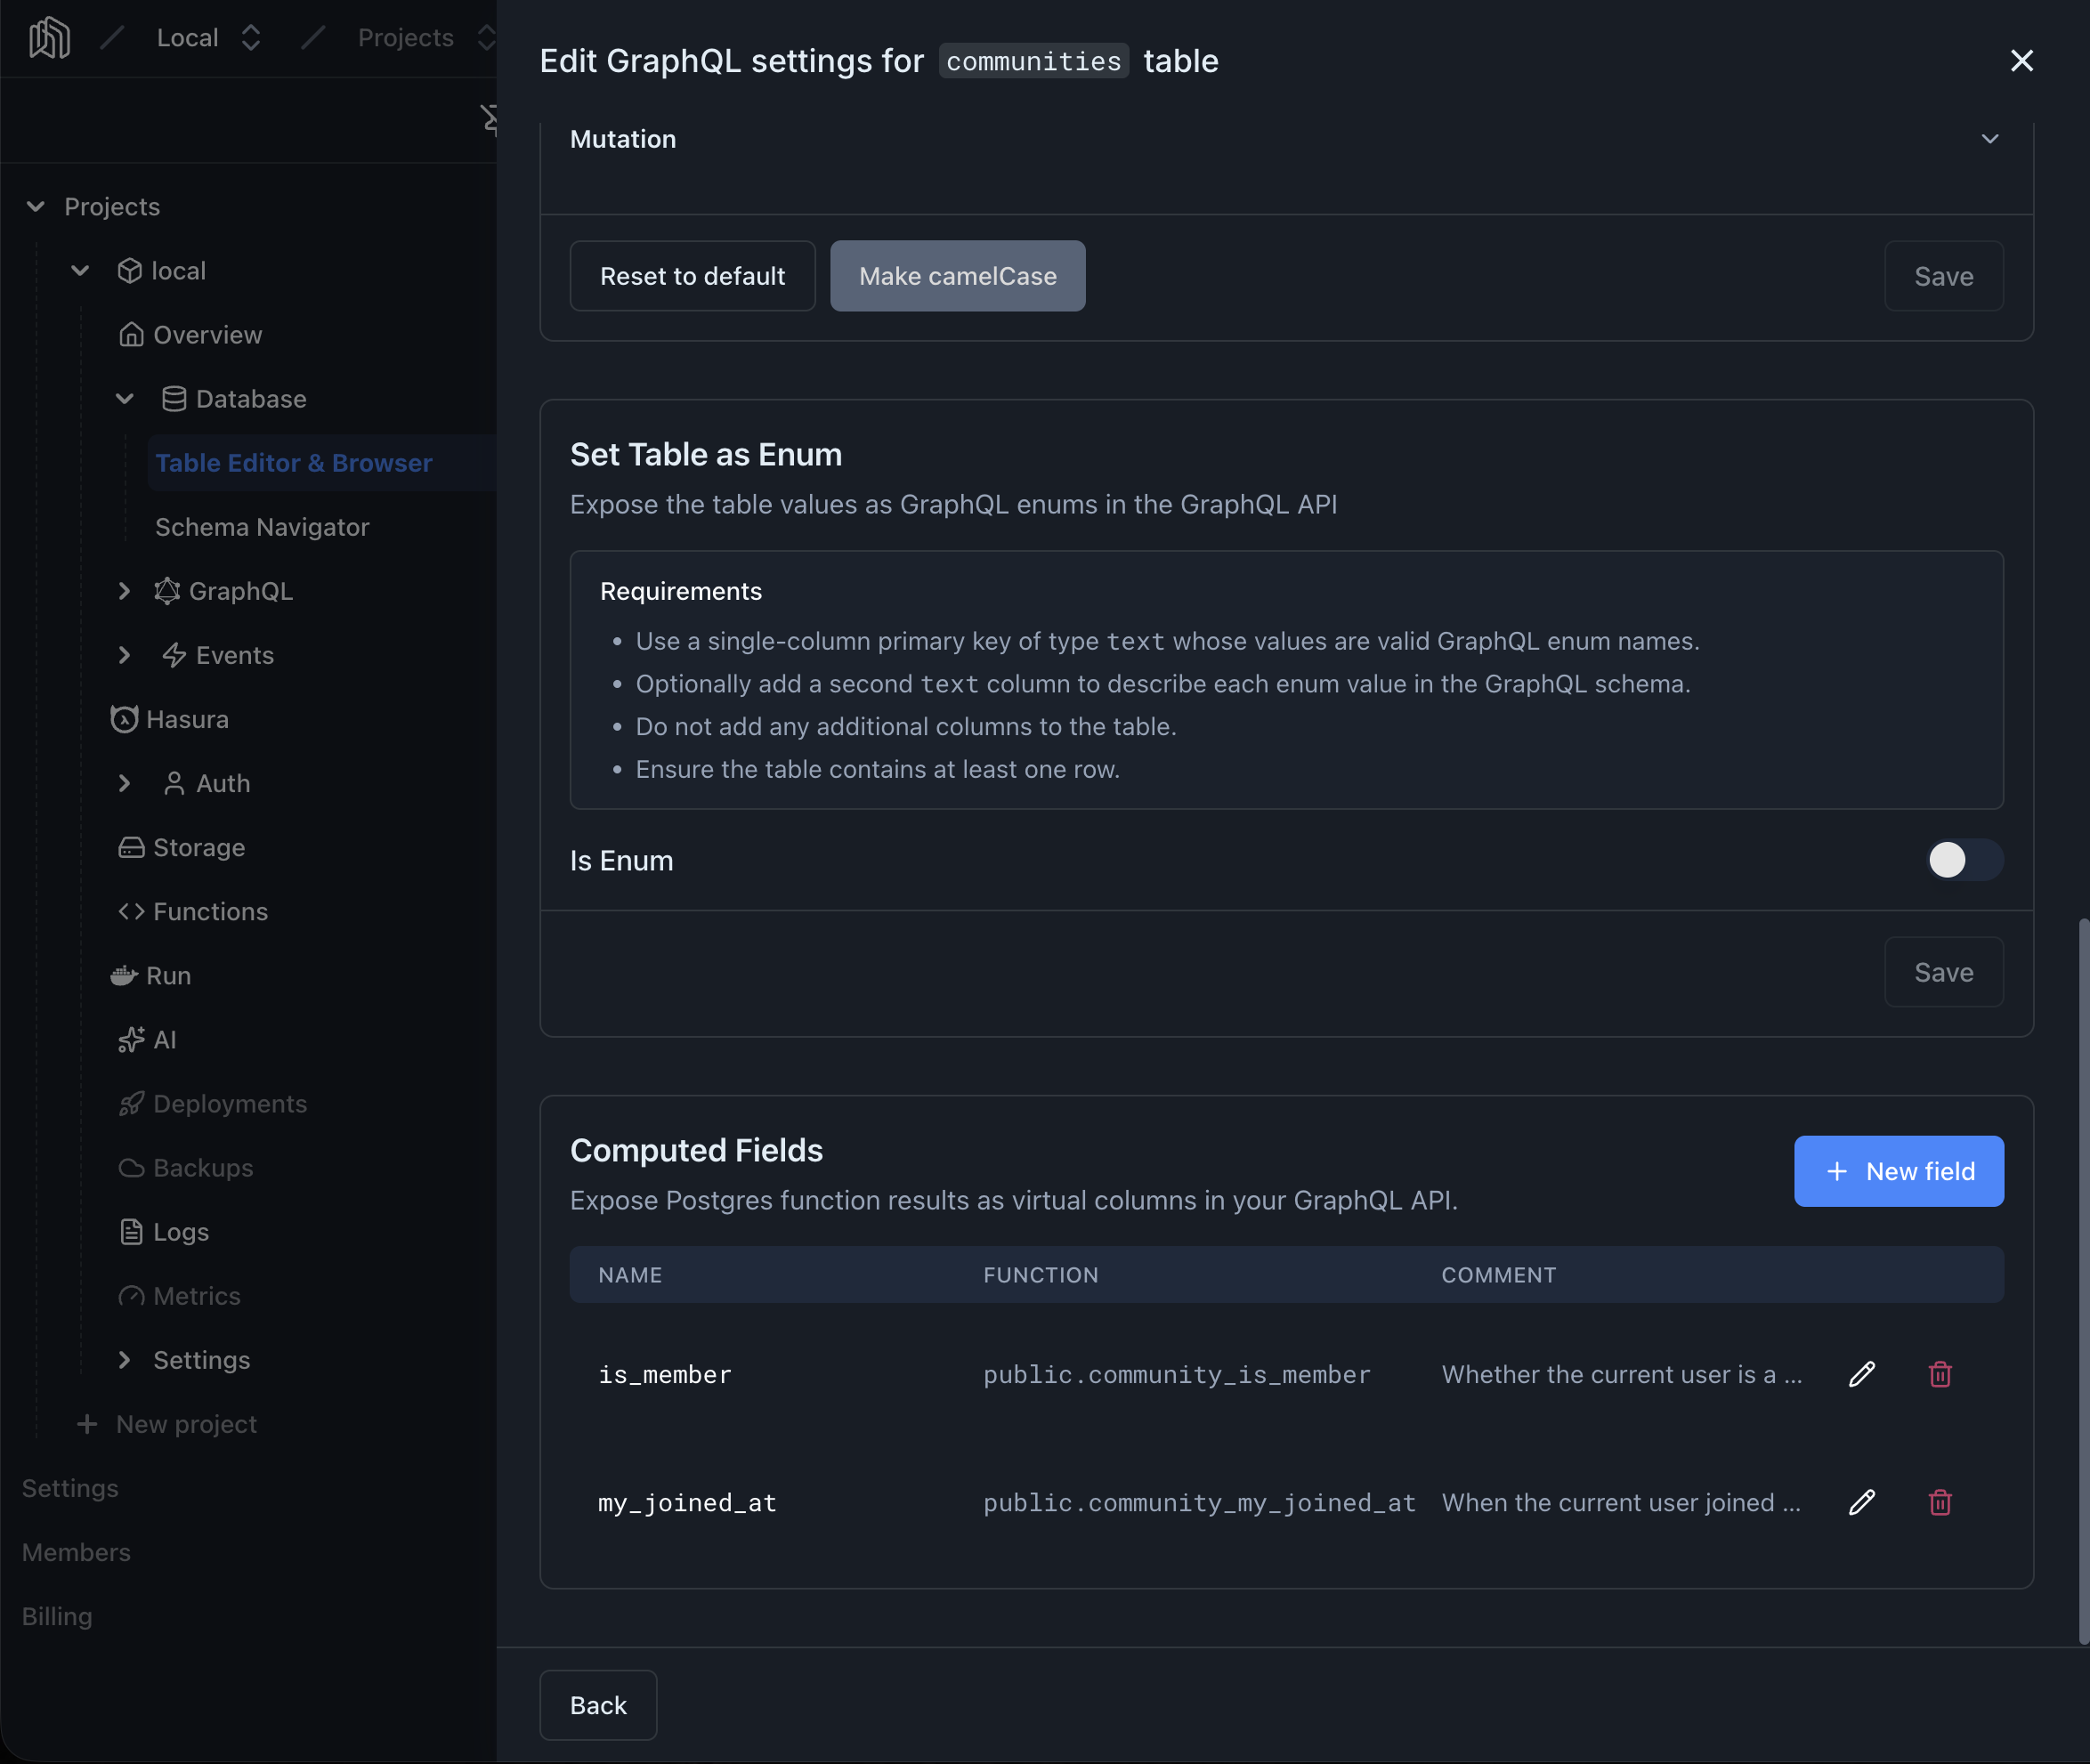2090x1764 pixels.
Task: Close the GraphQL settings drawer
Action: (2021, 61)
